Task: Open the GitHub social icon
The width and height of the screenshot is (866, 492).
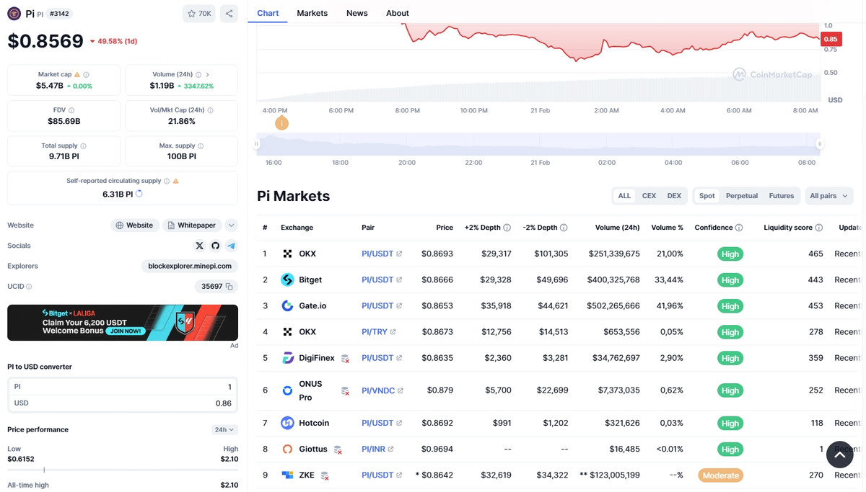Action: 215,246
